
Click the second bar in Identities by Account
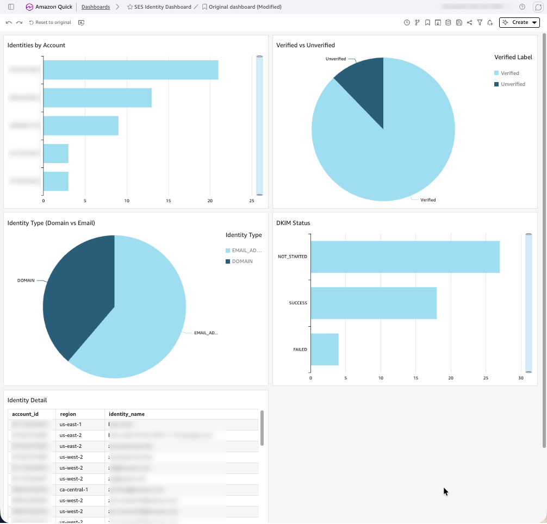(97, 98)
